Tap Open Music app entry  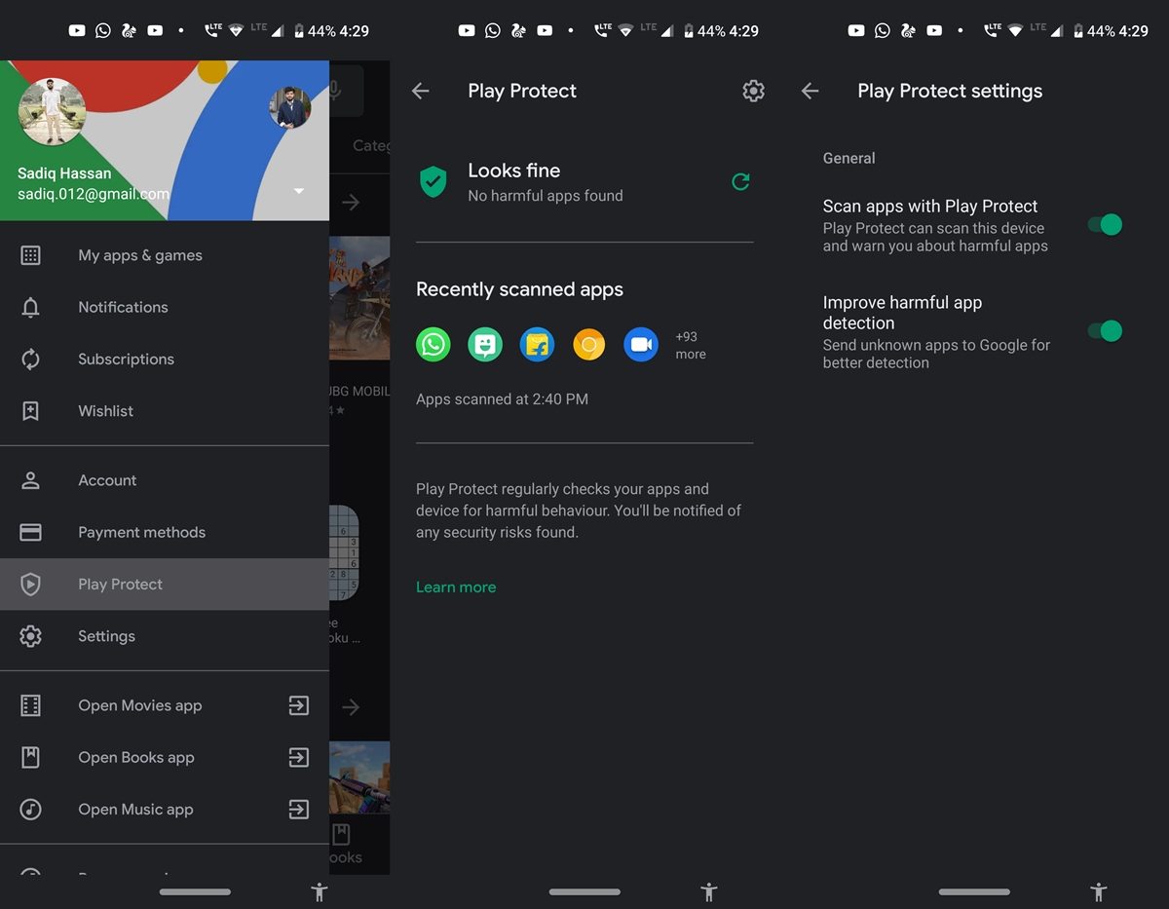[165, 809]
